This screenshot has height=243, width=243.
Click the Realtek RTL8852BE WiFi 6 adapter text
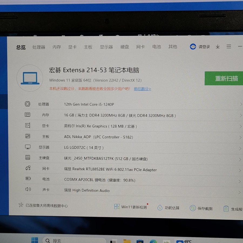coord(110,169)
